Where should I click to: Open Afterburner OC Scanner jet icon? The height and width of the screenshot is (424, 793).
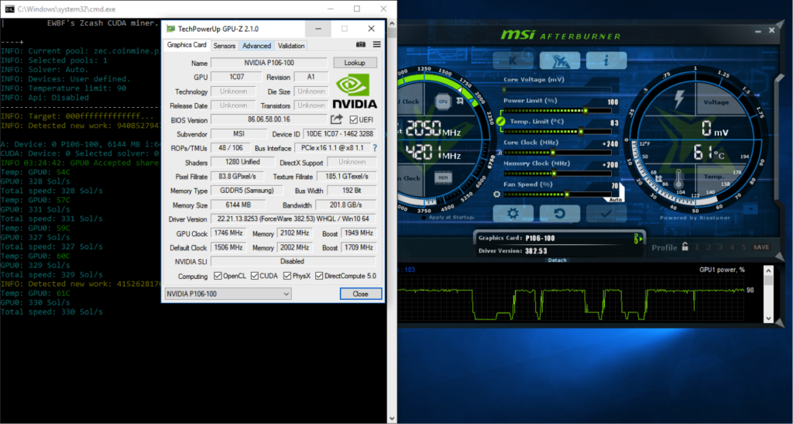coord(559,60)
